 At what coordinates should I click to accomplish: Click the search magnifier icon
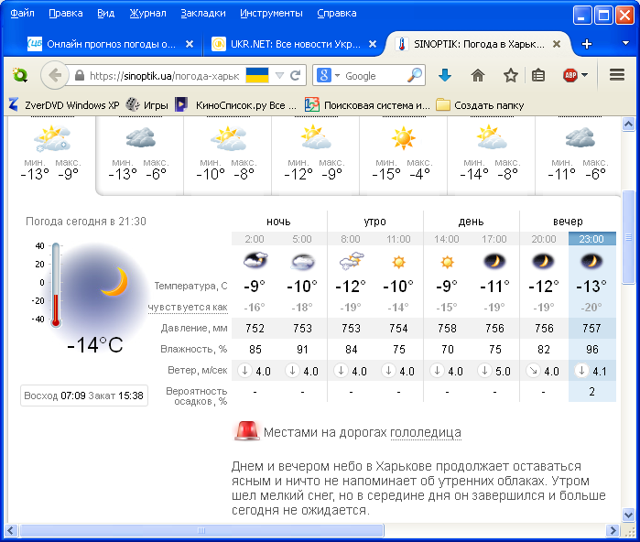(415, 75)
